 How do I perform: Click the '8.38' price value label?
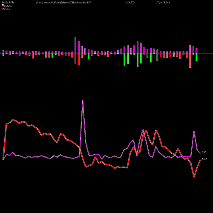tap(204, 159)
